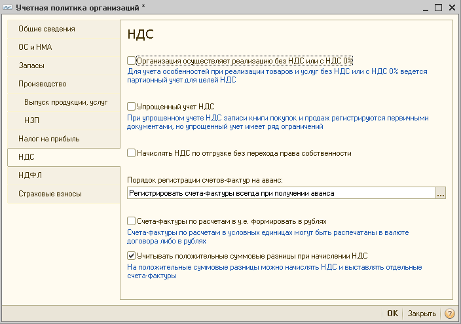This screenshot has height=324, width=461.
Task: Check Начислять НДС по отгрузке option
Action: 131,153
